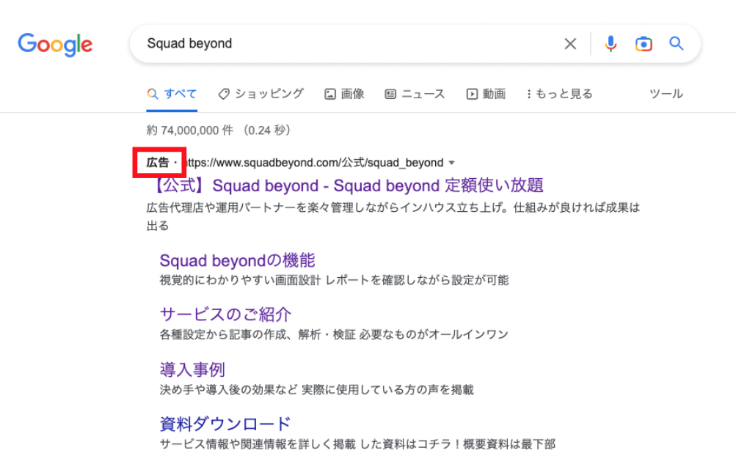
Task: Expand the dropdown arrow beside the ad URL
Action: point(451,163)
